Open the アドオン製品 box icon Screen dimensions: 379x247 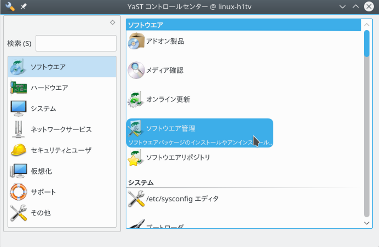tap(136, 41)
